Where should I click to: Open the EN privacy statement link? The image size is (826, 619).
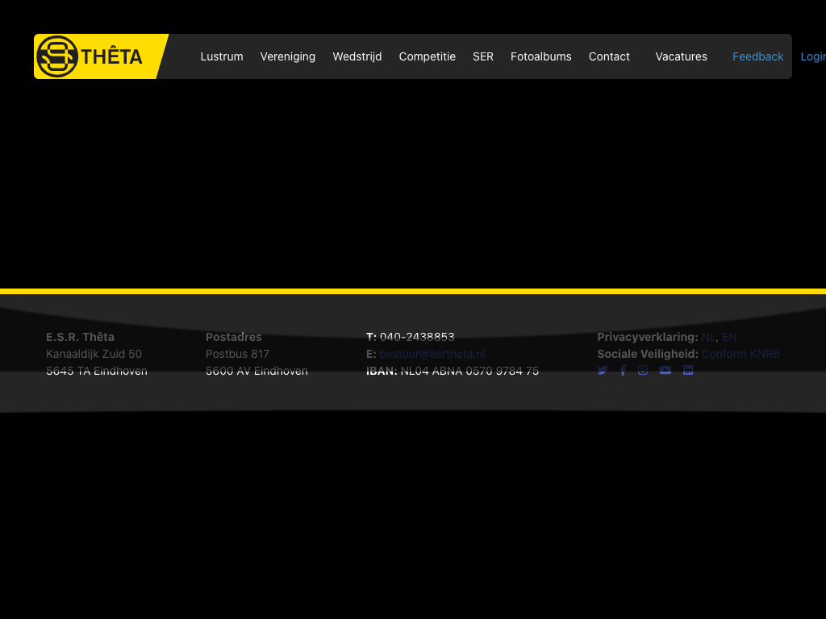click(x=729, y=337)
